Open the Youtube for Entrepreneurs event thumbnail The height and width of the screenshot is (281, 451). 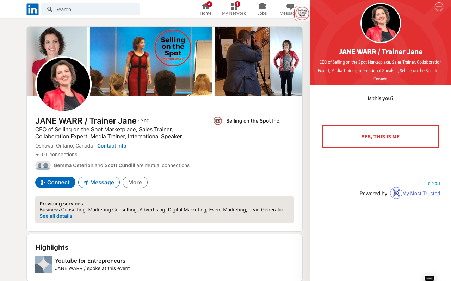point(44,264)
